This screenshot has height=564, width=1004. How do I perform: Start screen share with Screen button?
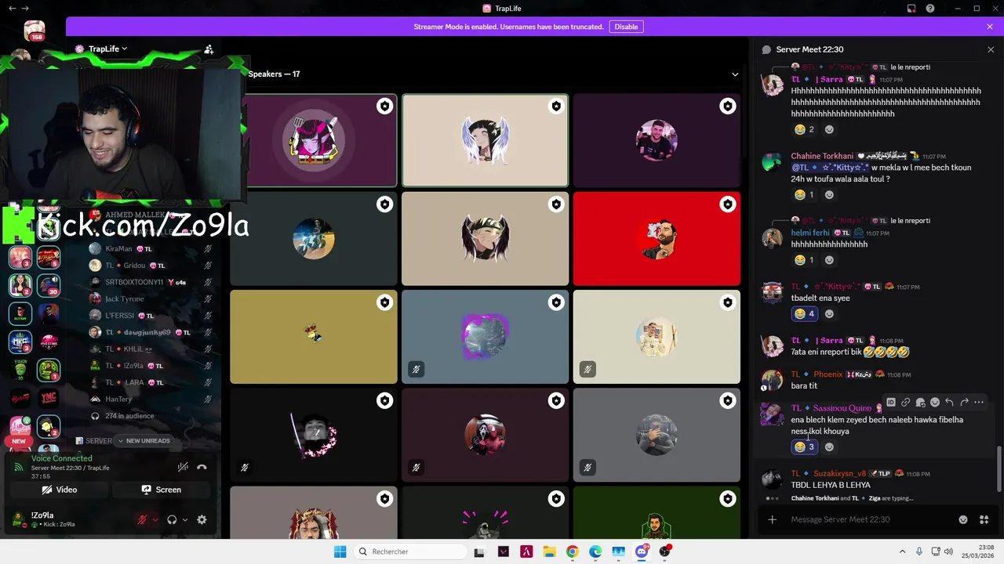(x=161, y=490)
